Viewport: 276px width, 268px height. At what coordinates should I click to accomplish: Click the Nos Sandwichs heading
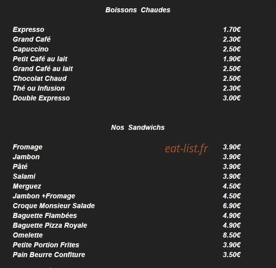click(138, 127)
